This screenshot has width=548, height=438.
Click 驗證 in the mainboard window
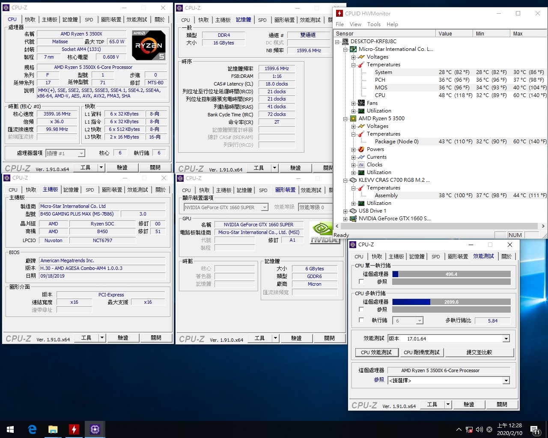point(123,338)
